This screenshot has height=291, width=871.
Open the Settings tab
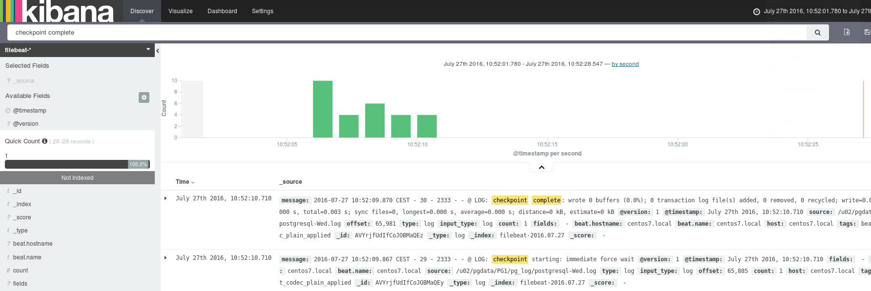click(263, 11)
